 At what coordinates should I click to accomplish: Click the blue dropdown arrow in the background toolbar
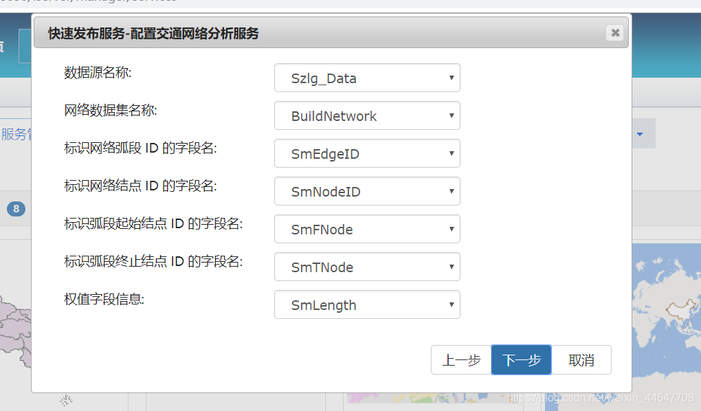[x=641, y=133]
